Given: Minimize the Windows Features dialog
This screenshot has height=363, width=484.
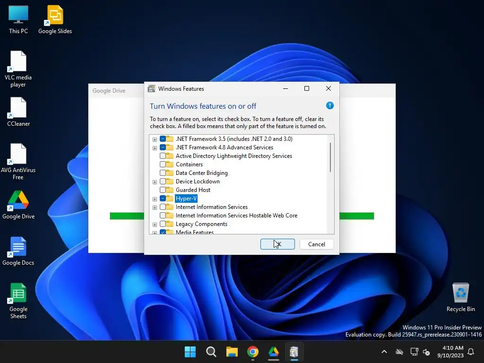Looking at the screenshot, I should [x=285, y=88].
